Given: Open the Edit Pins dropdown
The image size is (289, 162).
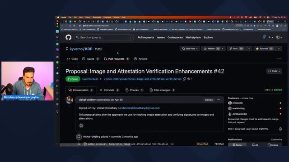Looking at the screenshot, I should point(190,49).
